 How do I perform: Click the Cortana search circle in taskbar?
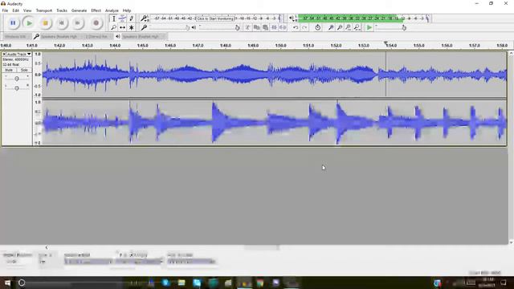pyautogui.click(x=22, y=283)
